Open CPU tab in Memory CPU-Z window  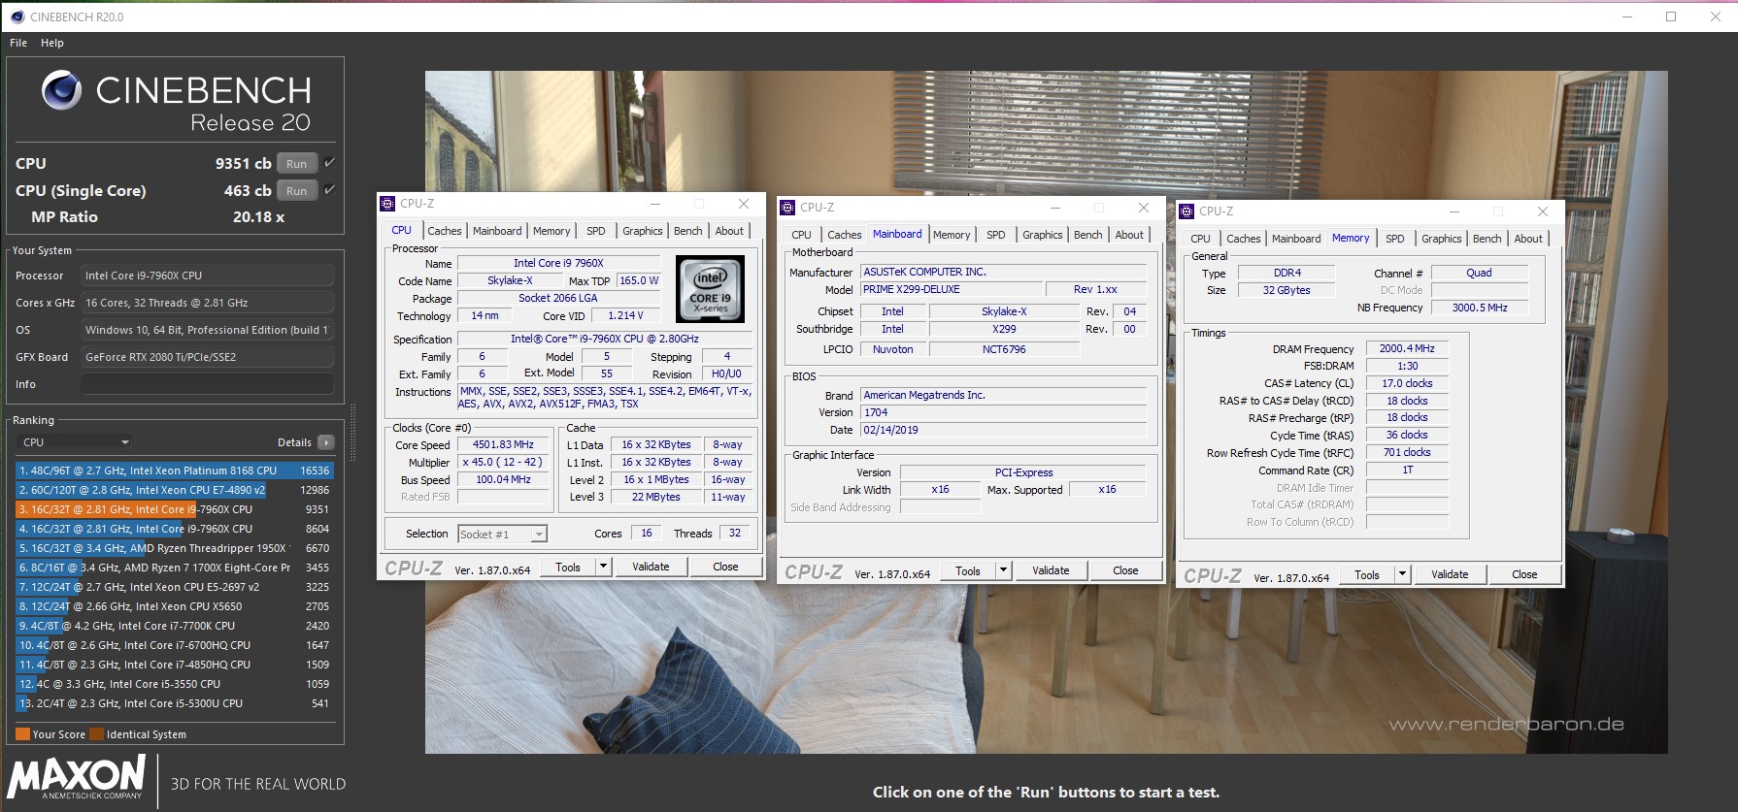(x=1201, y=239)
